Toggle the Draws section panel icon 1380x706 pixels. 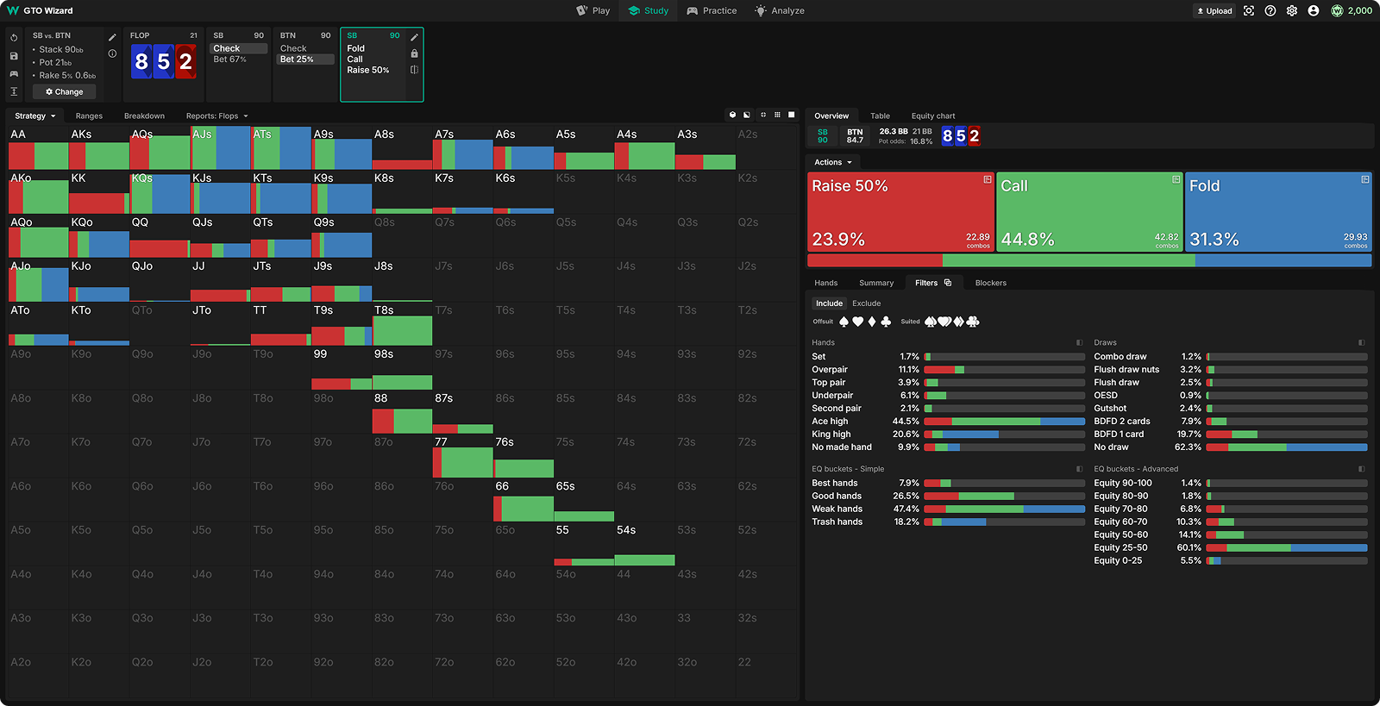[x=1361, y=343]
